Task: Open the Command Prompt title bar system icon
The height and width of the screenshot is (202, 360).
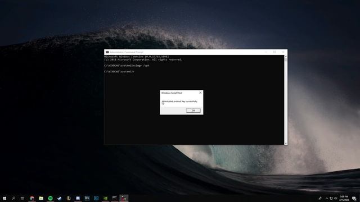Action: [107, 52]
